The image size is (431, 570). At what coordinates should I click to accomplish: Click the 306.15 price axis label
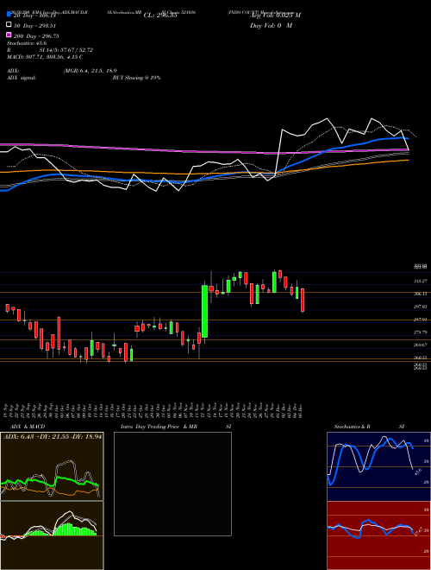422,294
